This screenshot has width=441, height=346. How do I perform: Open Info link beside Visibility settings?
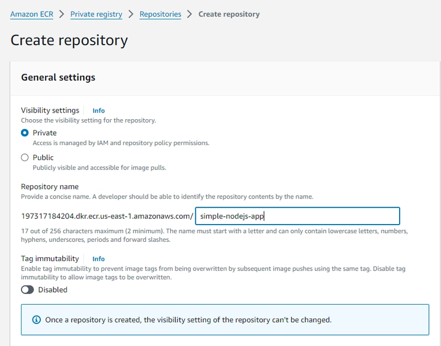99,110
